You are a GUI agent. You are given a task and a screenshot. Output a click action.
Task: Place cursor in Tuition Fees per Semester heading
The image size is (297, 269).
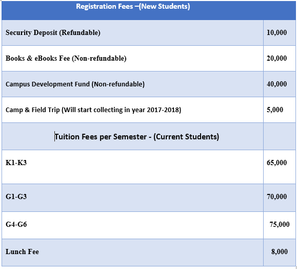click(137, 137)
